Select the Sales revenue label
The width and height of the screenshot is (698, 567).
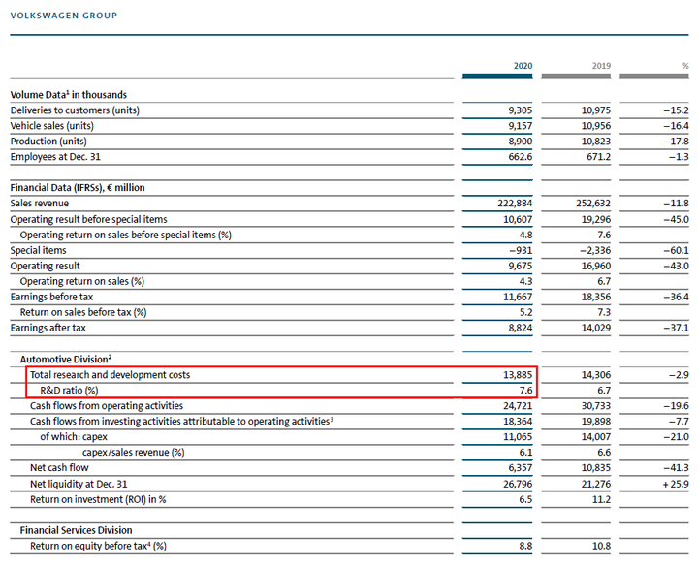point(40,204)
